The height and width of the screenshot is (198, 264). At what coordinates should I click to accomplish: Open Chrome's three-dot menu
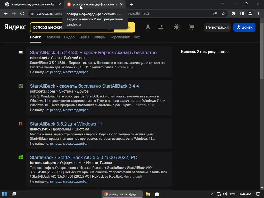click(258, 13)
